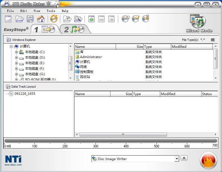The image size is (222, 172).
Task: Click the disc tools wrench icon
Action: [146, 19]
